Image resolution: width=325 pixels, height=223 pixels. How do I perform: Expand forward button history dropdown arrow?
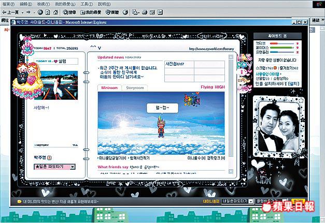pos(34,12)
